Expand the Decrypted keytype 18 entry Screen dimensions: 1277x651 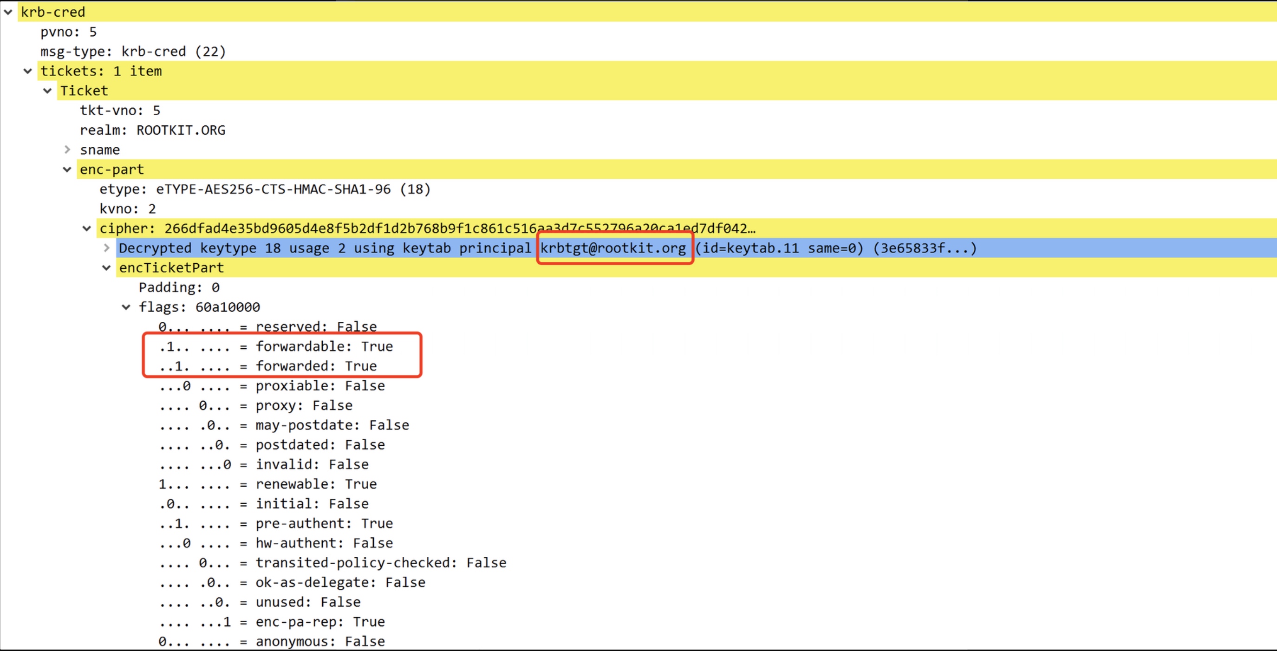(x=107, y=248)
